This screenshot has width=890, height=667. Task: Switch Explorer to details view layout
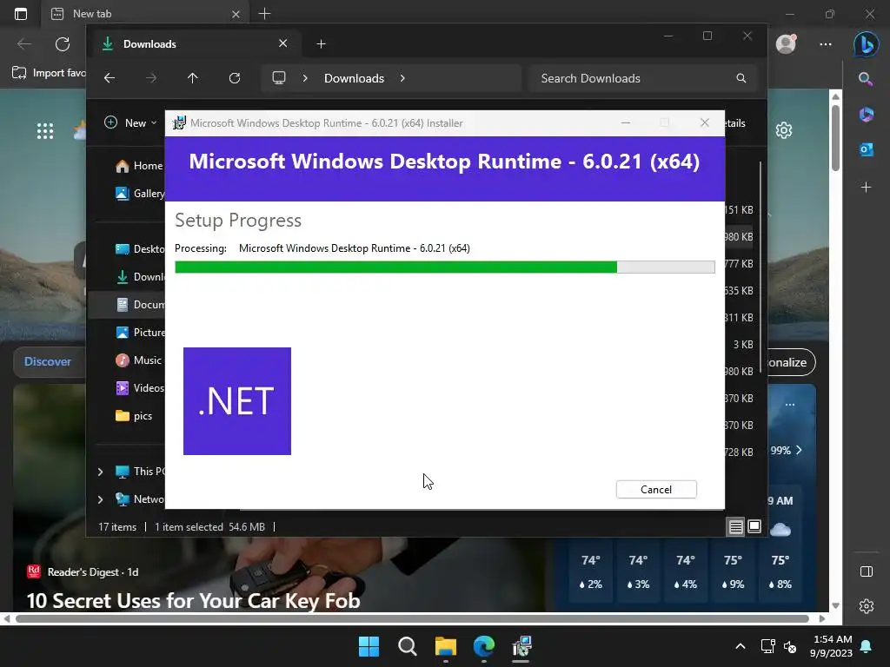pos(735,527)
